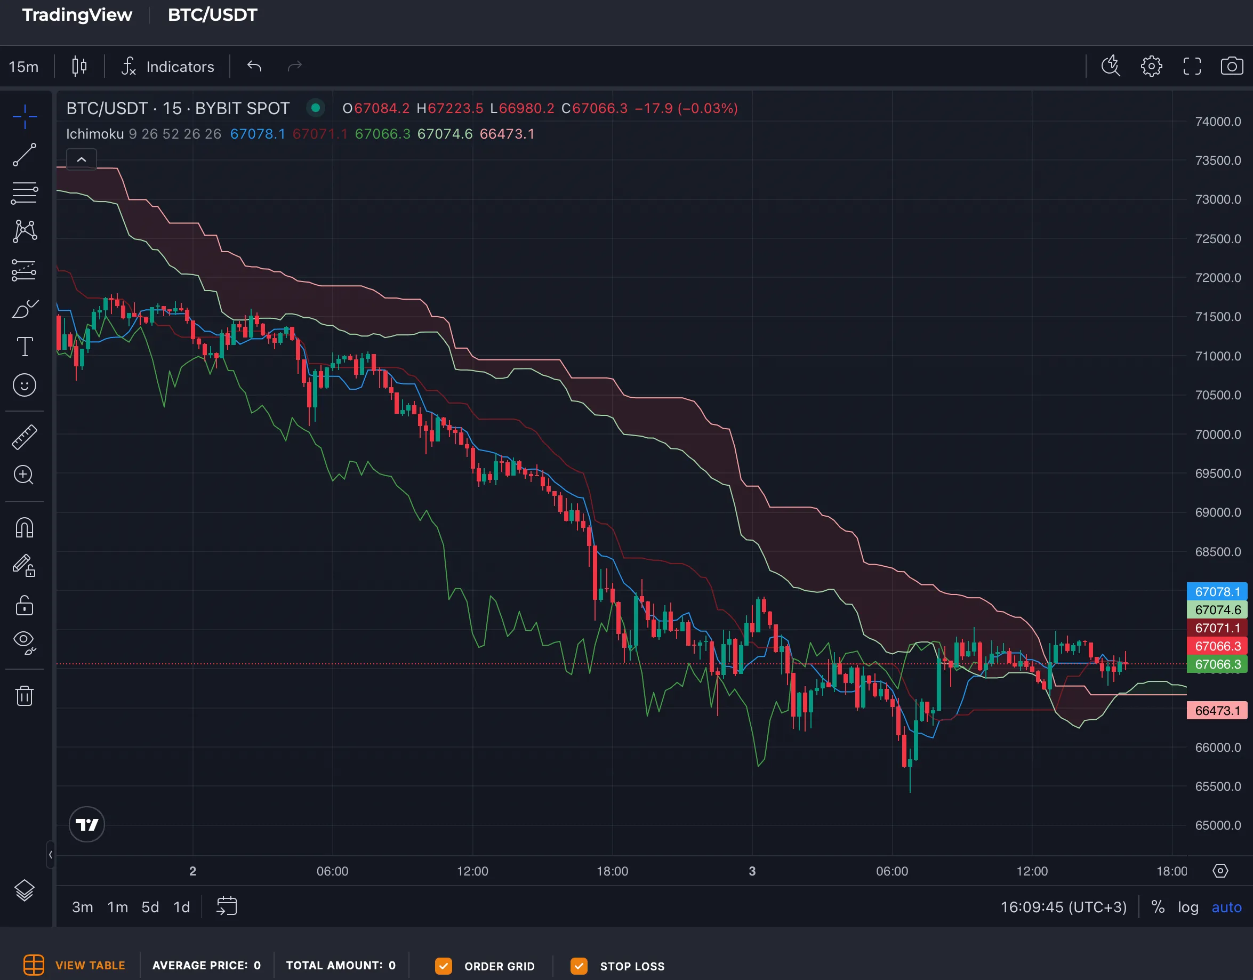This screenshot has height=980, width=1253.
Task: Open the candlestick chart type menu
Action: coord(80,67)
